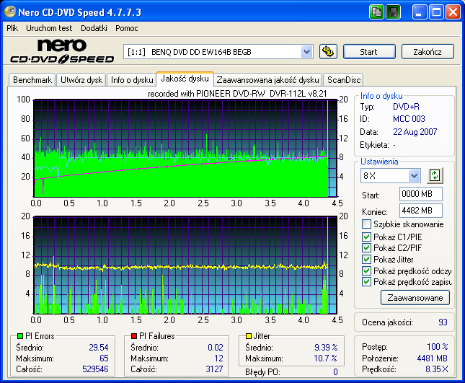This screenshot has height=383, width=465.
Task: Click the green refresh arrows icon
Action: click(434, 175)
